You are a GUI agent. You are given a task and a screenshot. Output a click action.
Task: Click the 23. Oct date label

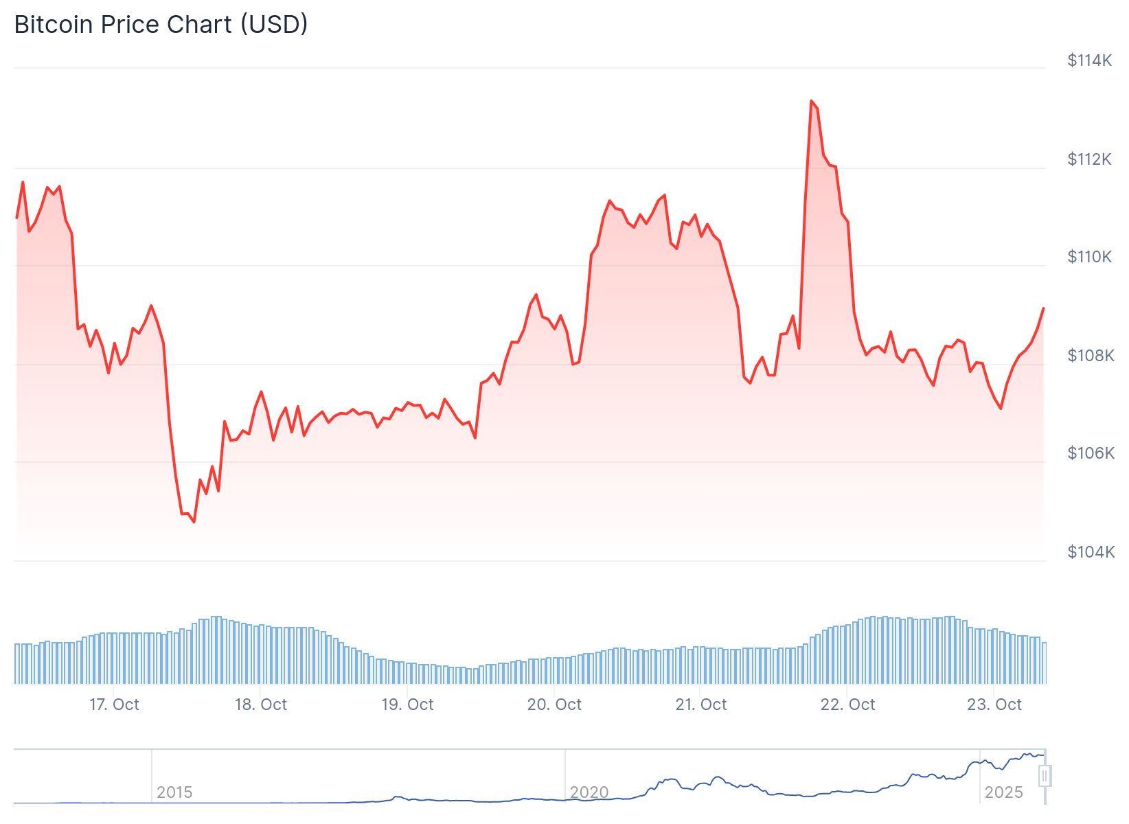(x=994, y=705)
